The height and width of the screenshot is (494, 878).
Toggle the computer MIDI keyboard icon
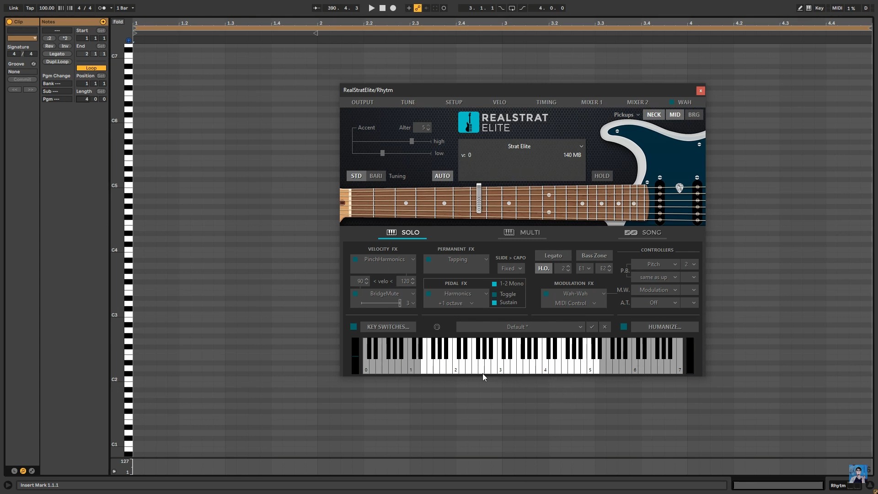[x=808, y=8]
